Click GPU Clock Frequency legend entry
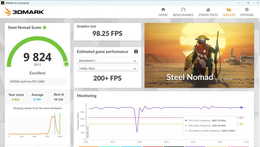260x147 pixels. coord(205,126)
